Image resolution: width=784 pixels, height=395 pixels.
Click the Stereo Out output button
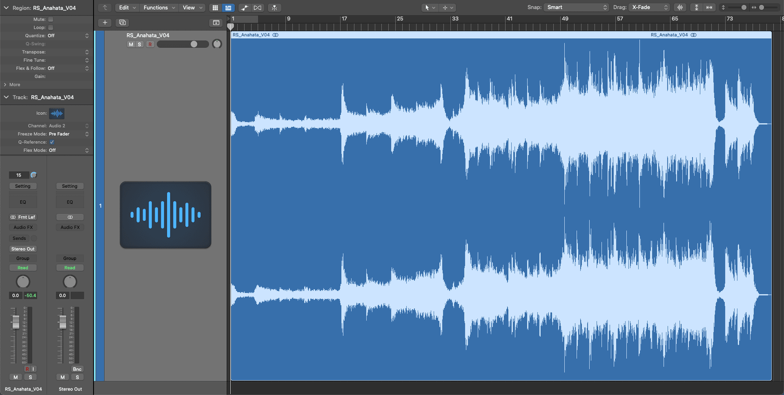23,249
